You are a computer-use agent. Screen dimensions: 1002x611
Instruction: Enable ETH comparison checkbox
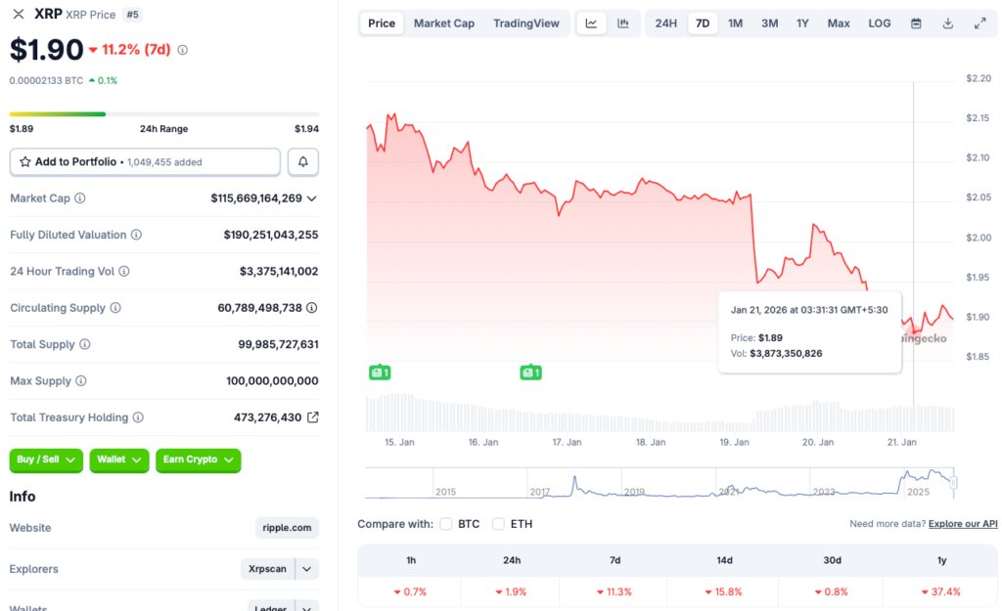(498, 523)
